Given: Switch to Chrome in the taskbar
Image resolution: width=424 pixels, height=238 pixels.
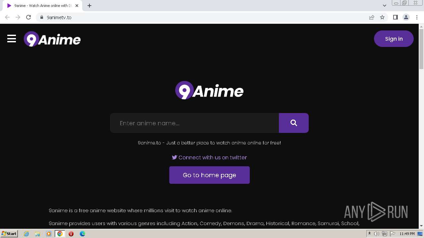Looking at the screenshot, I should [x=60, y=234].
